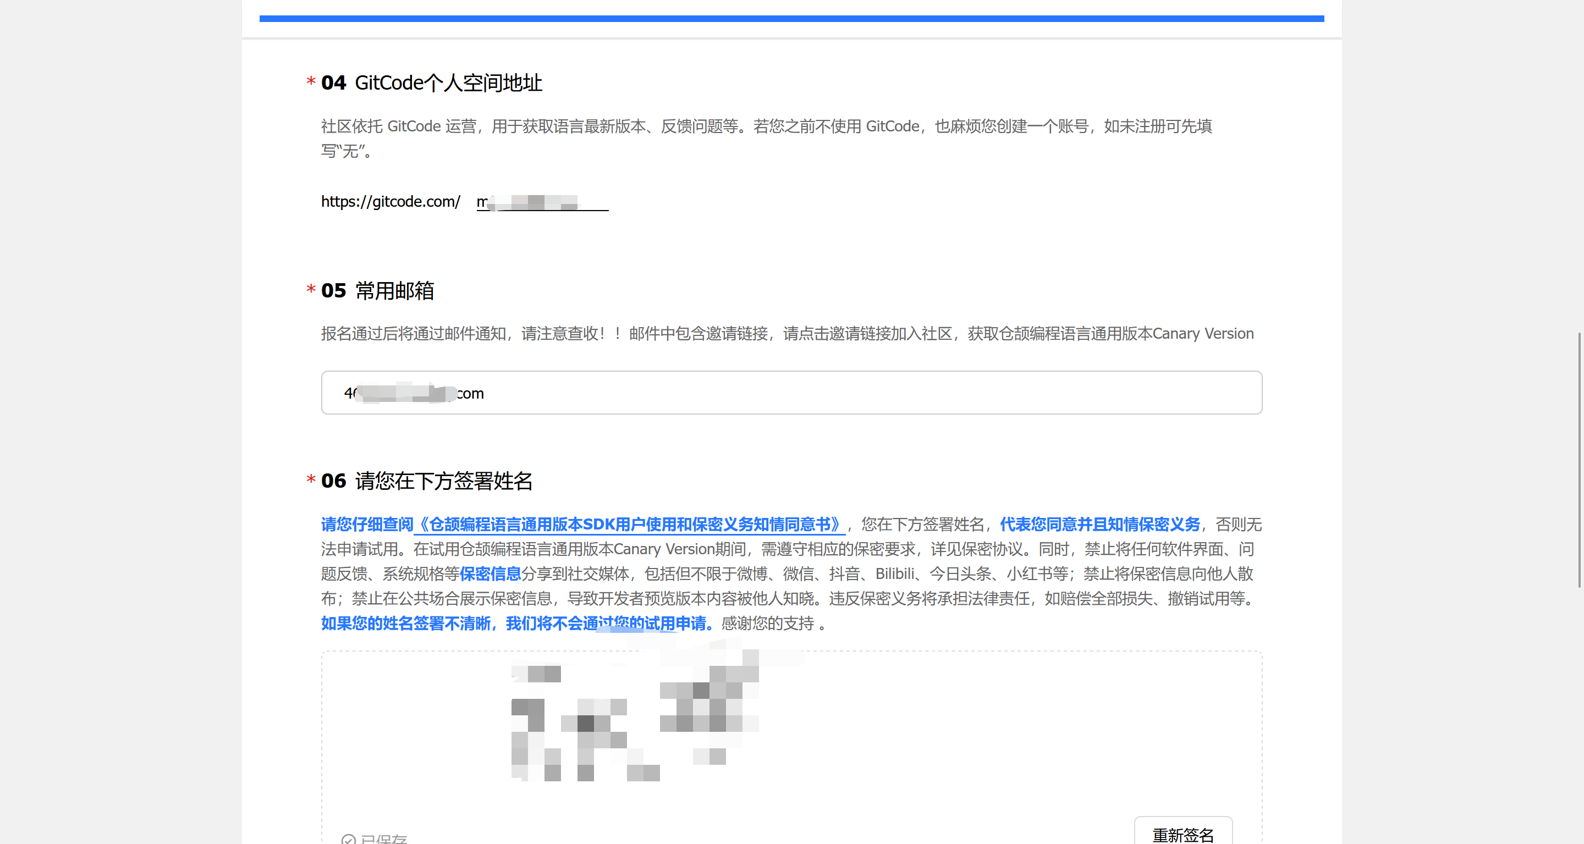Open the SDK用户使用和保密义务知情同意书 link
The height and width of the screenshot is (844, 1584).
pyautogui.click(x=629, y=525)
